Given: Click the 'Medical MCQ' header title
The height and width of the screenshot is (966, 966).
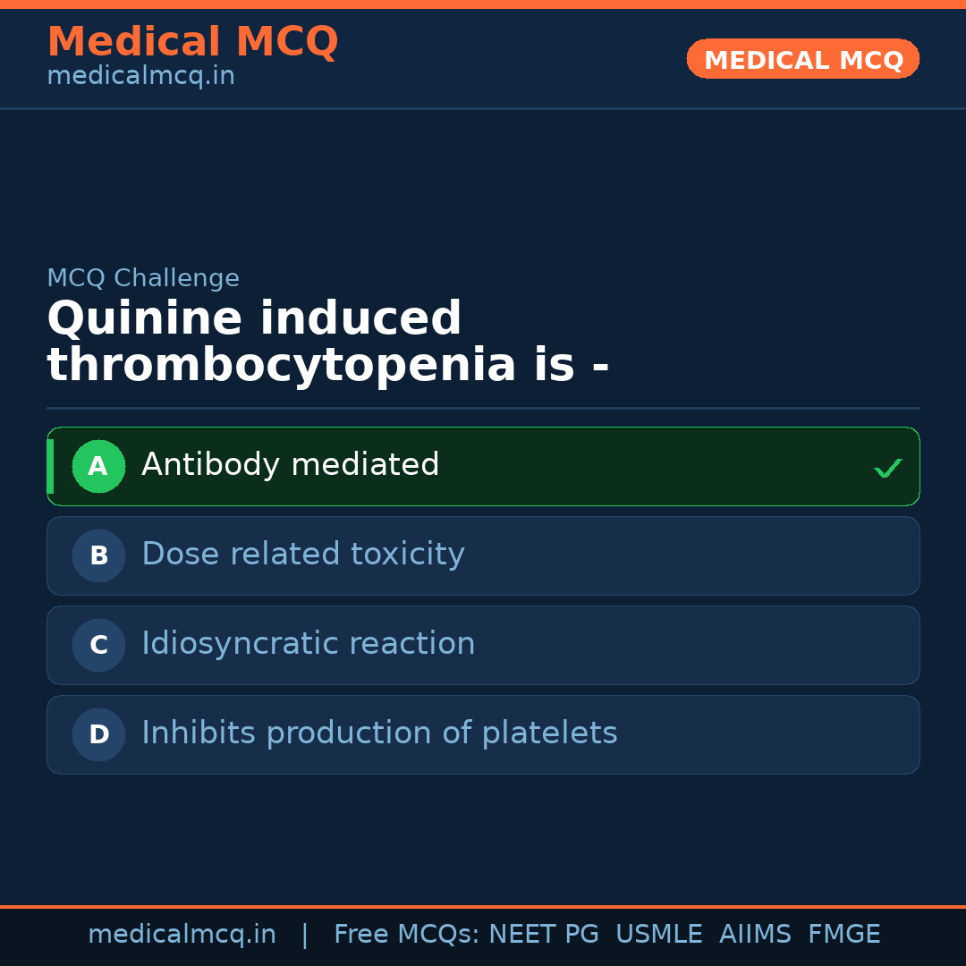Looking at the screenshot, I should tap(192, 42).
